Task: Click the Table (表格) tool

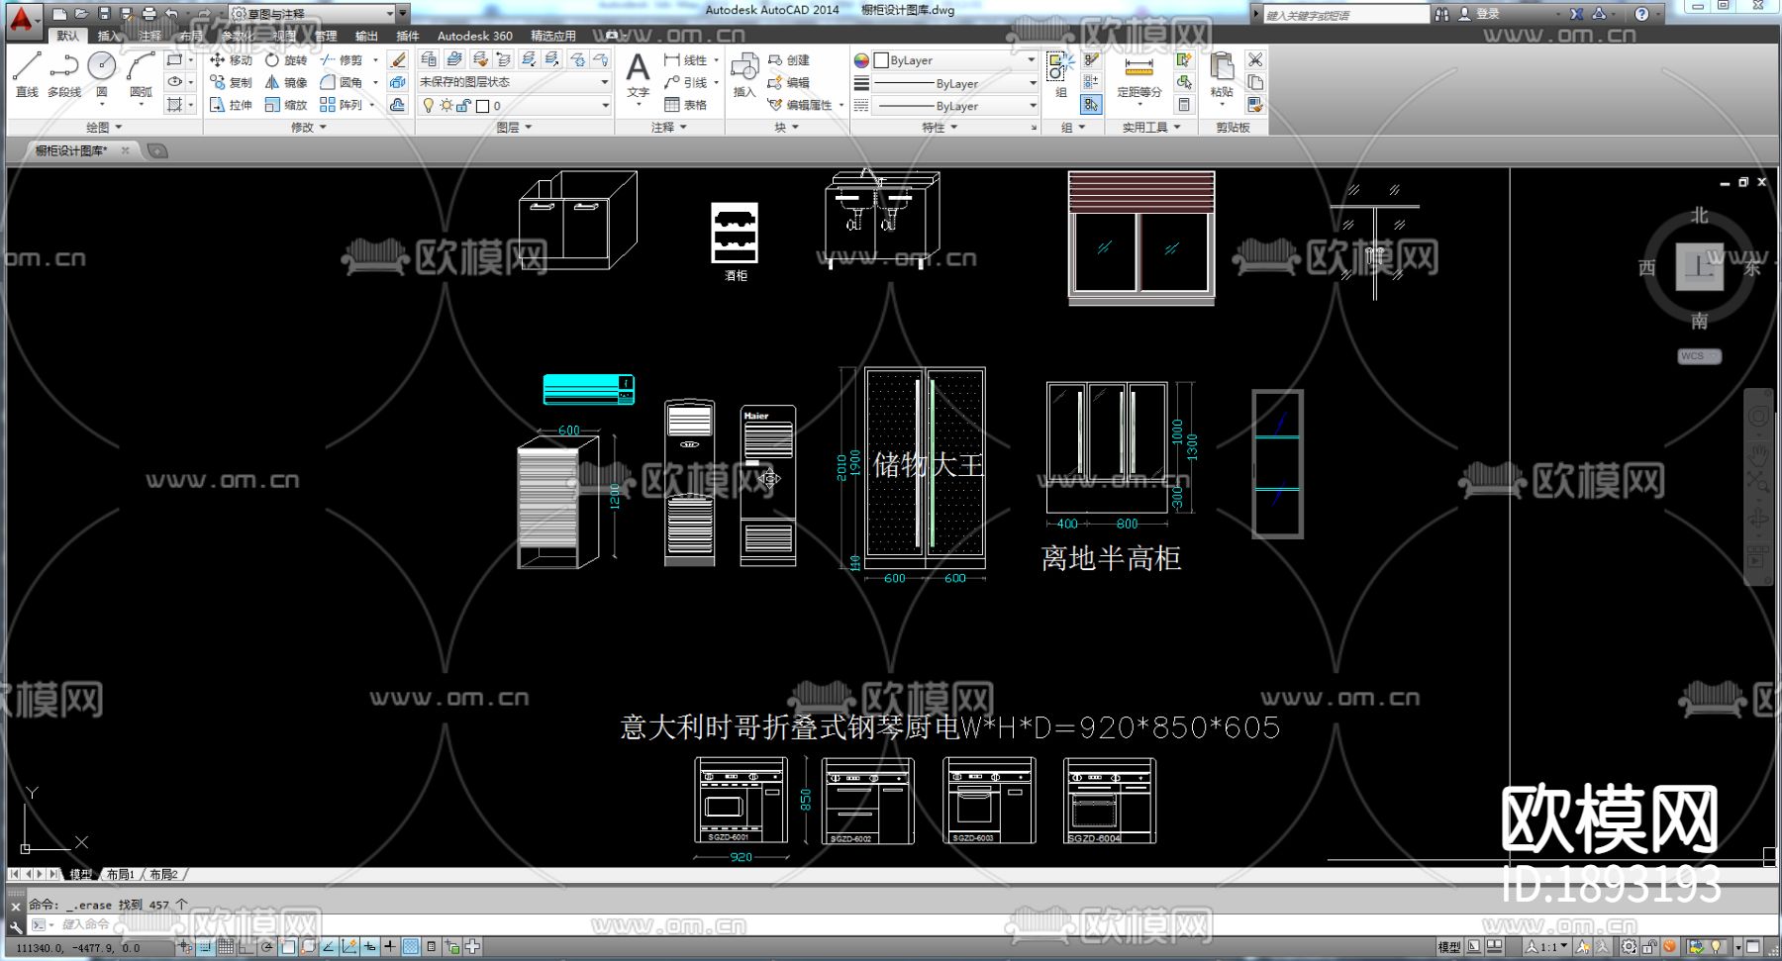Action: coord(686,104)
